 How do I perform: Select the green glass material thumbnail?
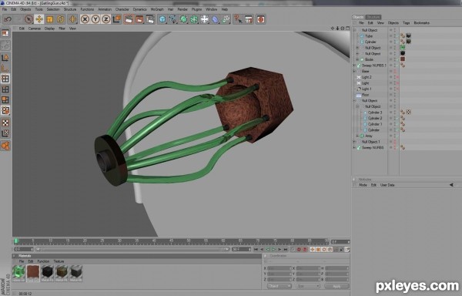18,273
